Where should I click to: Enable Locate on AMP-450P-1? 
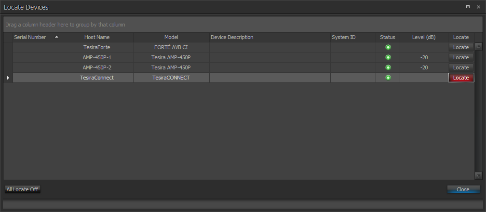461,57
